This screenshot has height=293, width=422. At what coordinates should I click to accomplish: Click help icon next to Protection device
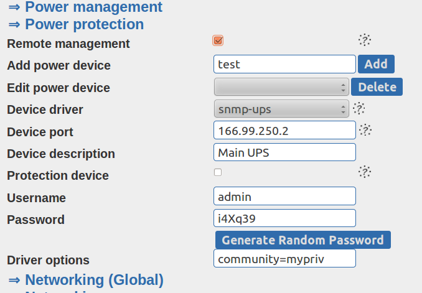pyautogui.click(x=365, y=172)
